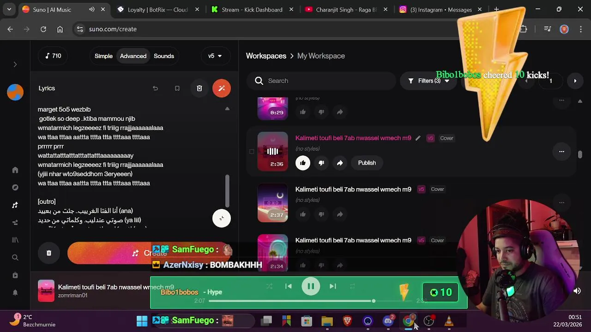Viewport: 591px width, 332px height.
Task: Open the Filters (3) dropdown
Action: (429, 81)
